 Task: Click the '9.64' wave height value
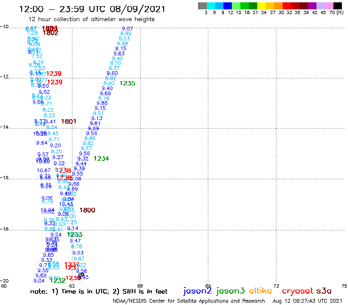(x=42, y=143)
